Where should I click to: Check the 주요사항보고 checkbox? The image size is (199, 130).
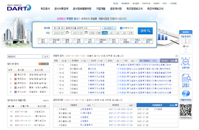click(x=51, y=40)
